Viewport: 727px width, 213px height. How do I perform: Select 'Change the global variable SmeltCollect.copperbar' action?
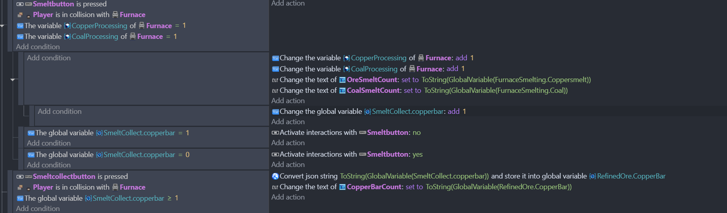[369, 111]
